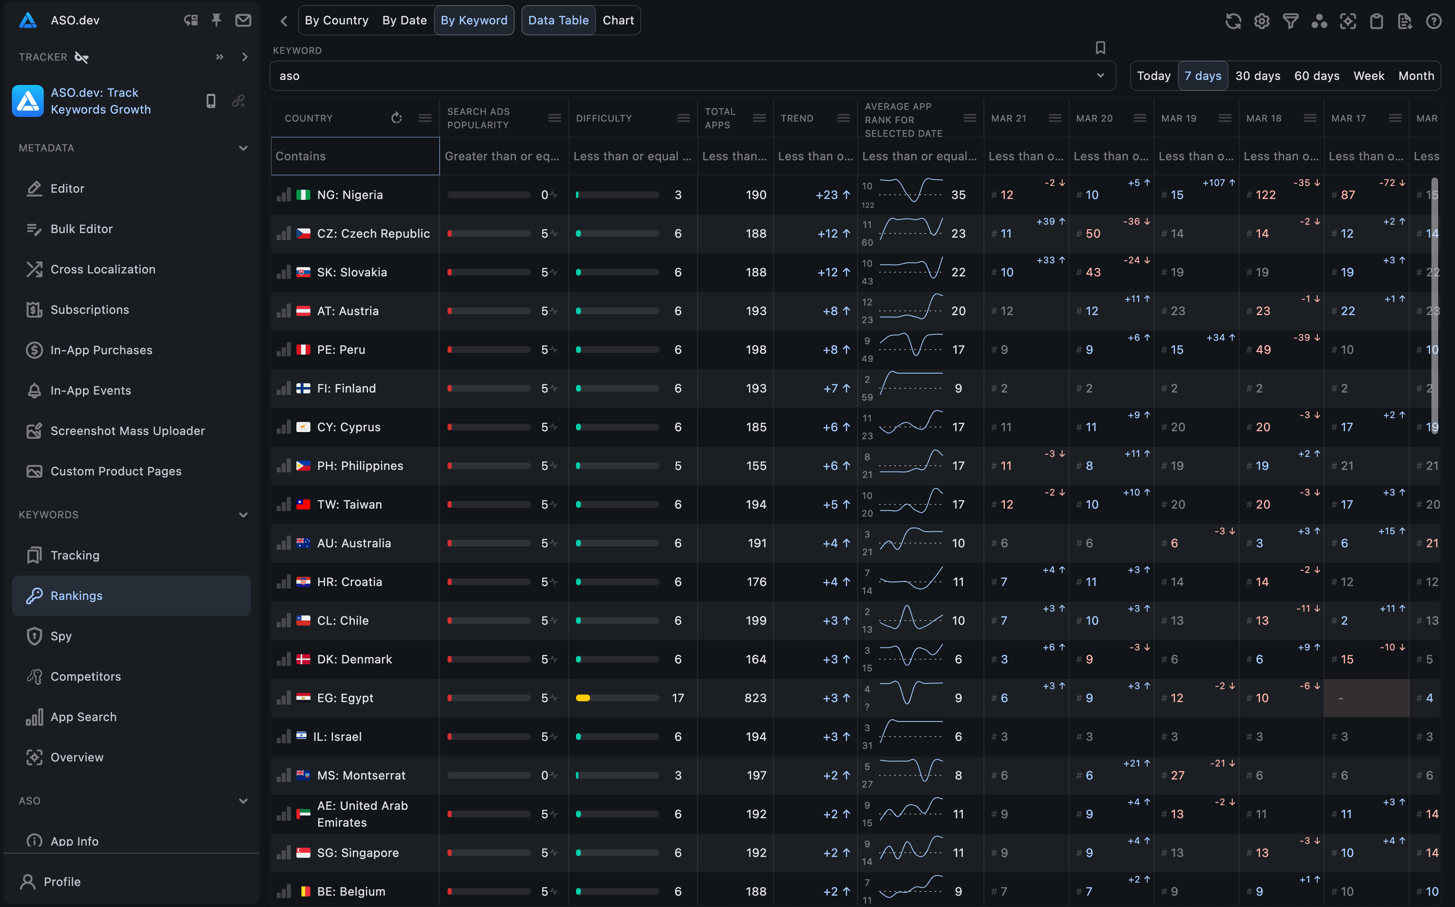The width and height of the screenshot is (1455, 907).
Task: Switch to Chart view tab
Action: (x=617, y=20)
